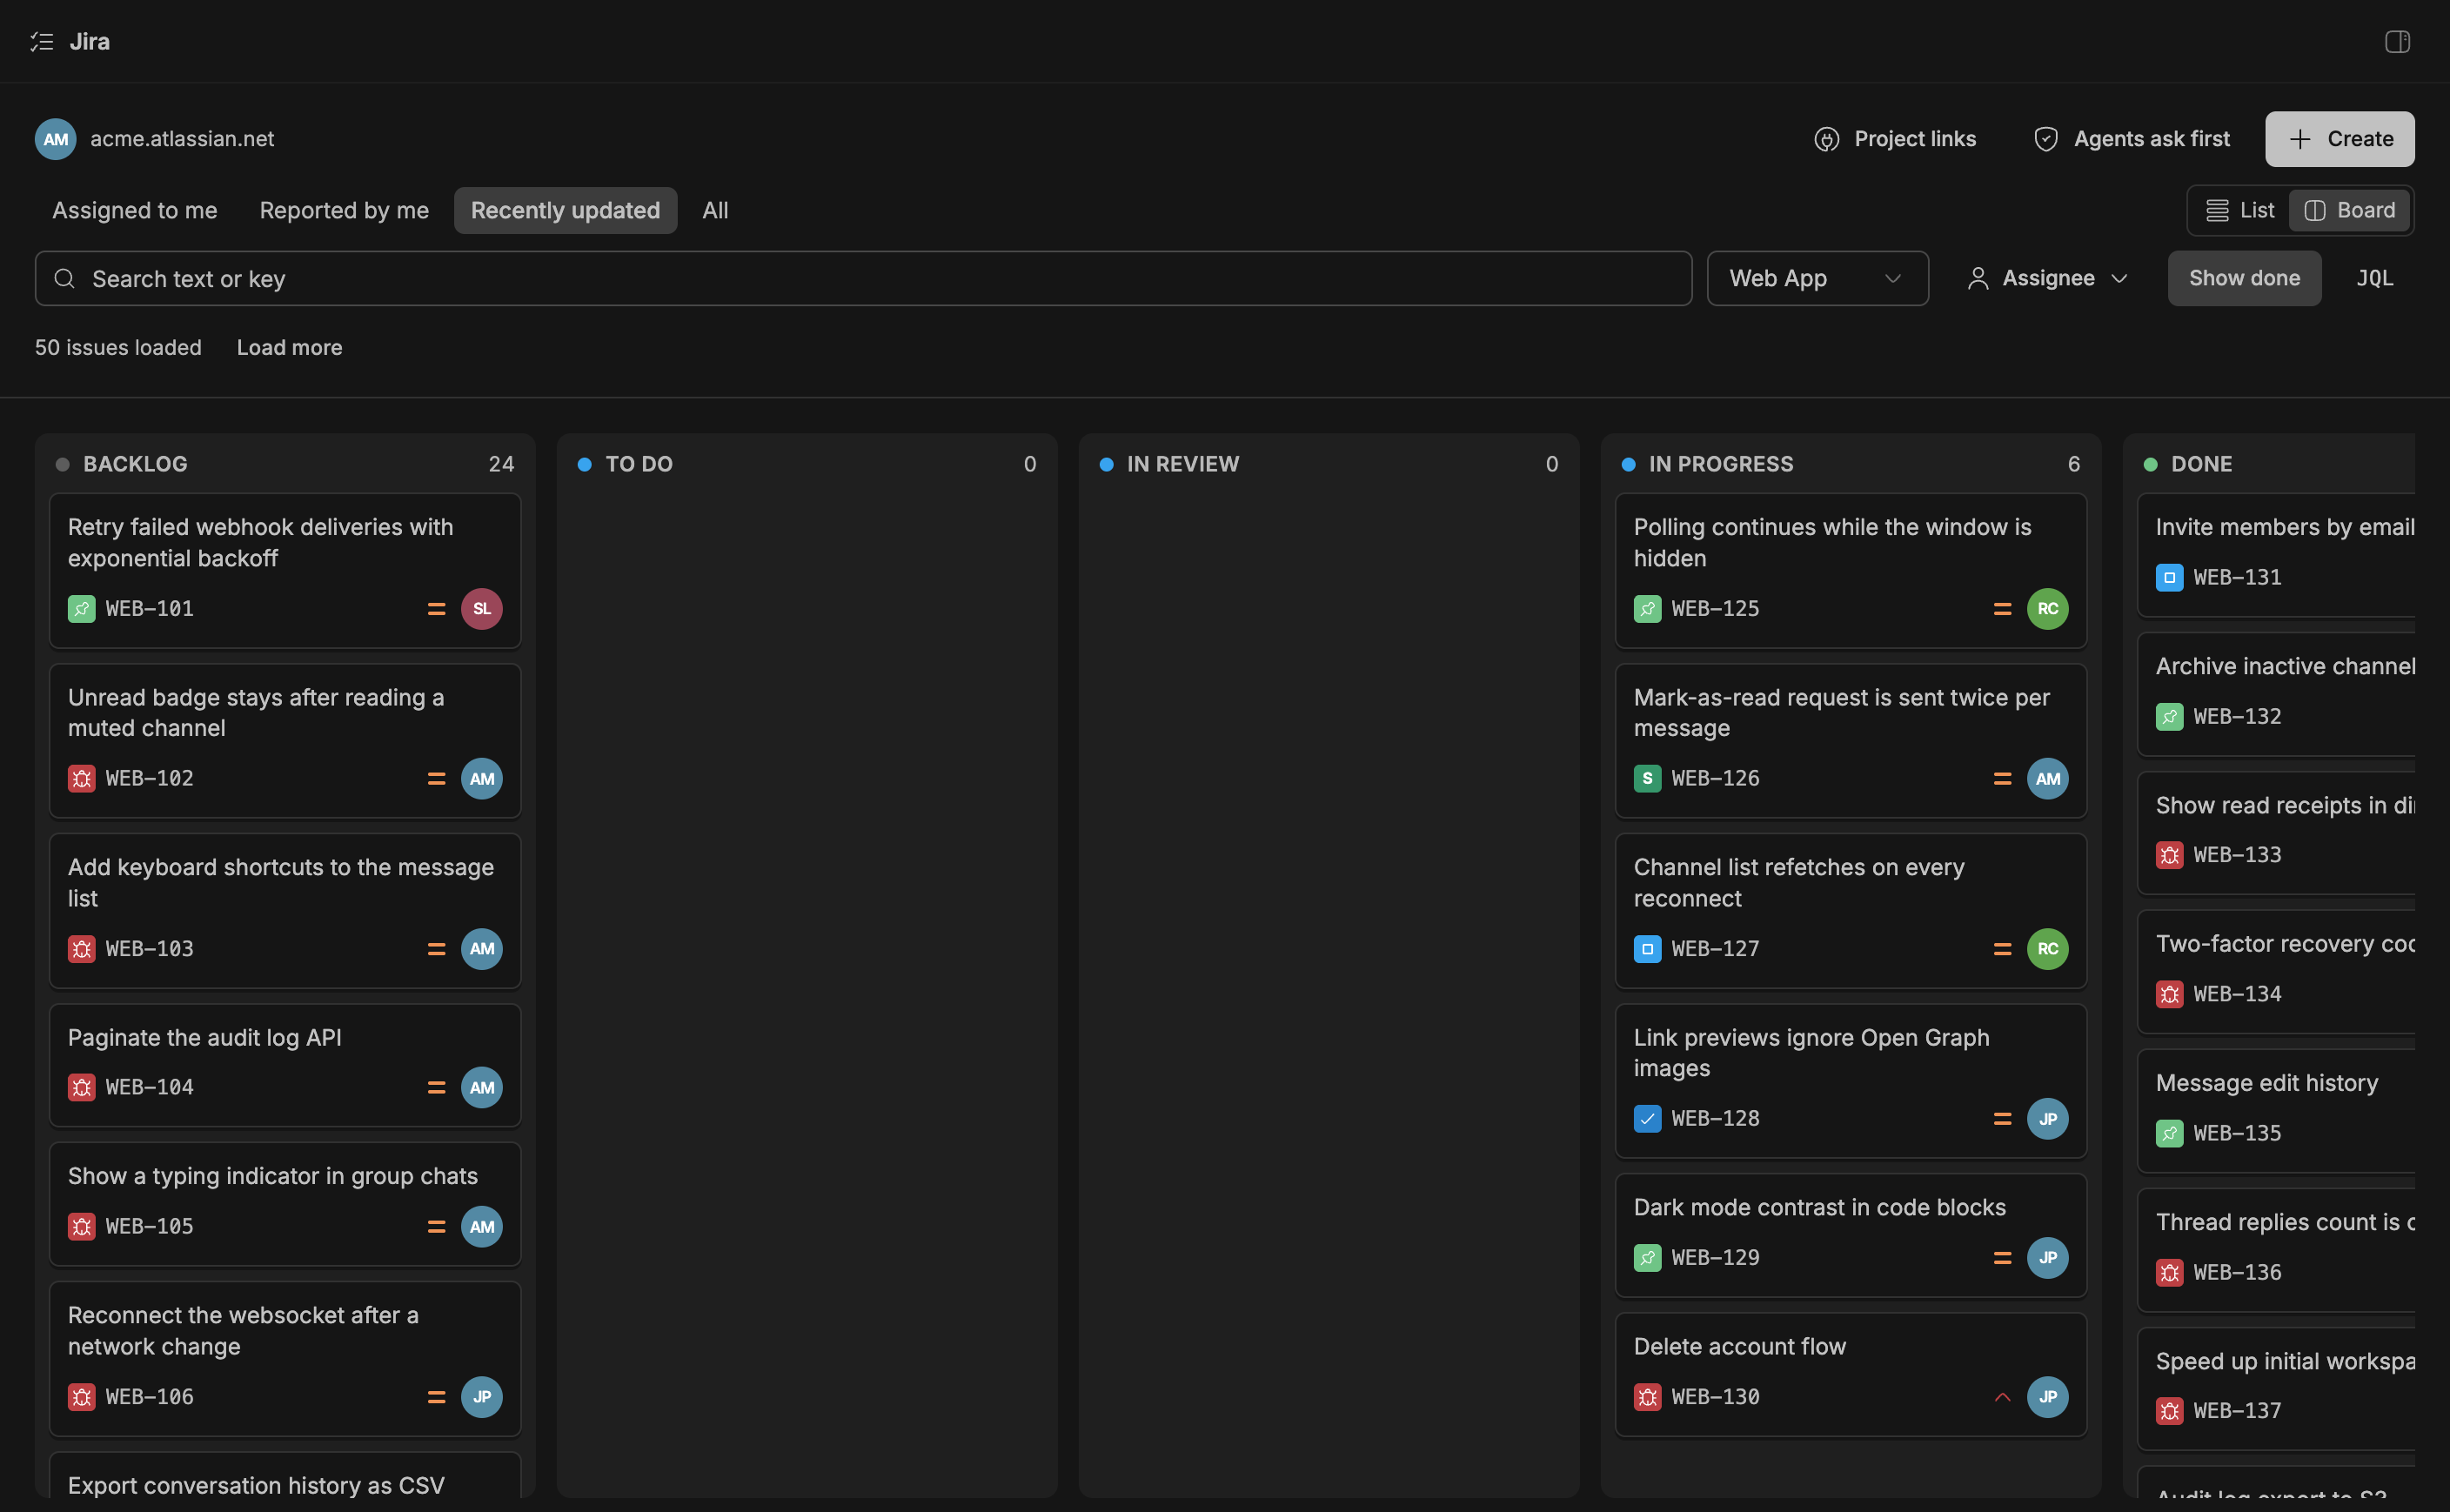Click the TO DO column header
The image size is (2450, 1512).
click(807, 464)
